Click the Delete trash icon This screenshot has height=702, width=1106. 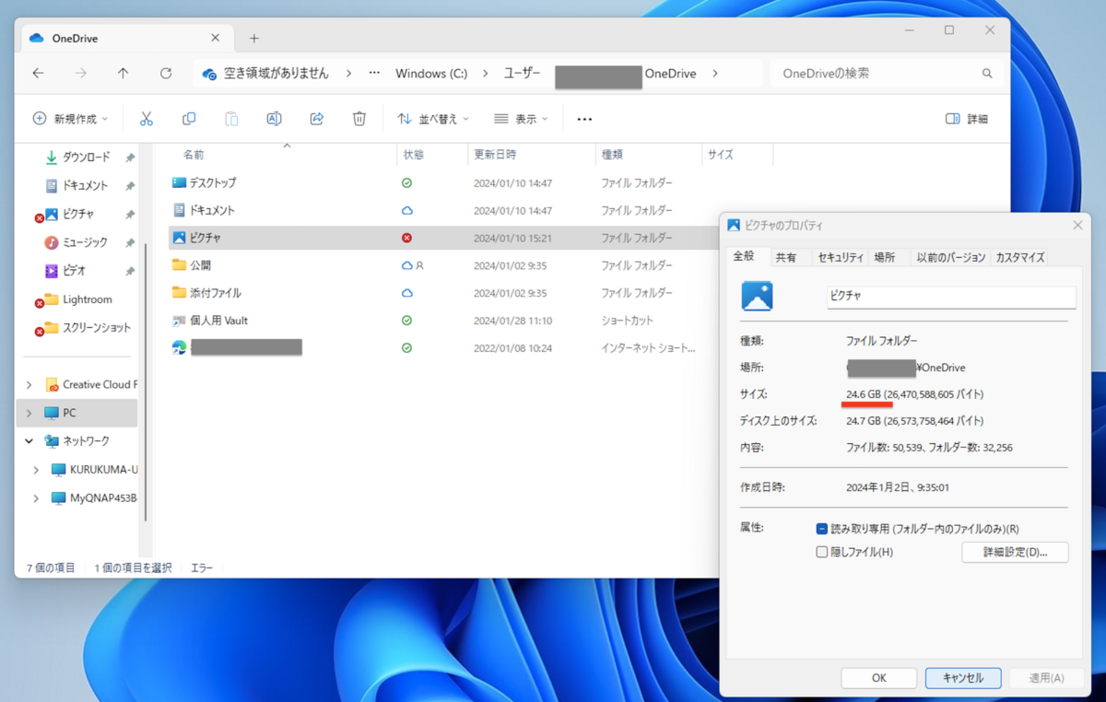click(359, 119)
